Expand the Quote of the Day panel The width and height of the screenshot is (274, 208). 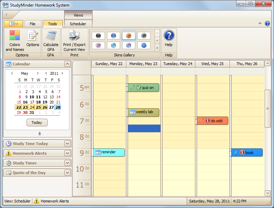coord(67,173)
